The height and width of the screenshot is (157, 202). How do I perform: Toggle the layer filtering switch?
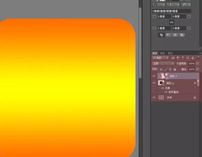pos(198,58)
